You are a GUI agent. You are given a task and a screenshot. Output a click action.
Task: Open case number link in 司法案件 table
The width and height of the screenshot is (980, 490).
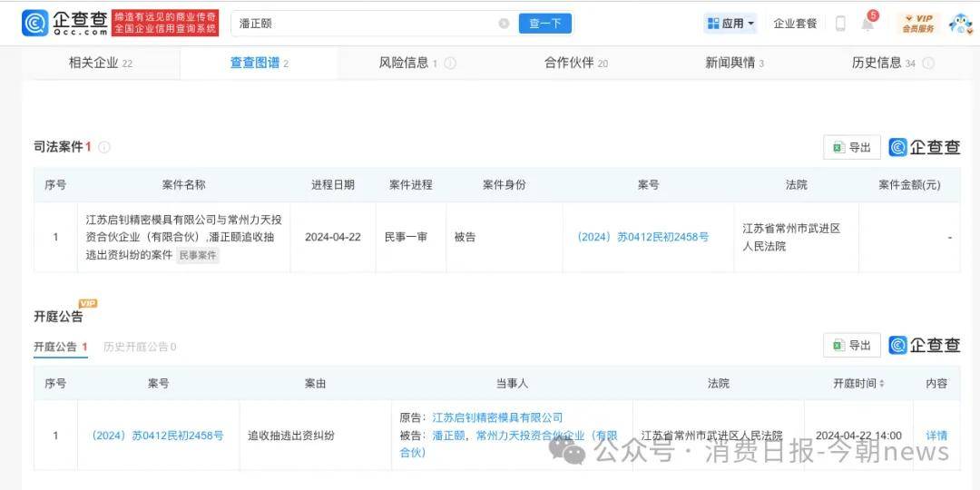(642, 238)
